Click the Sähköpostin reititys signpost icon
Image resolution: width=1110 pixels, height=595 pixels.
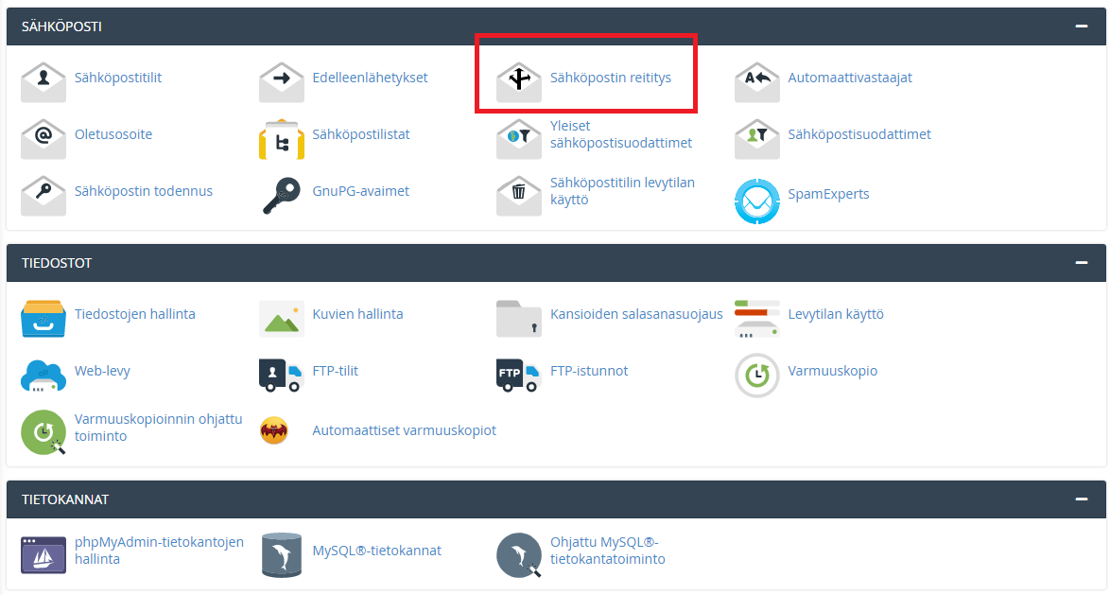point(519,81)
